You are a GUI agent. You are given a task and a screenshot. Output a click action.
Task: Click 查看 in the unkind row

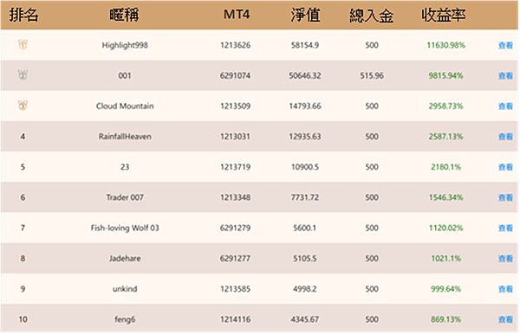pyautogui.click(x=505, y=289)
